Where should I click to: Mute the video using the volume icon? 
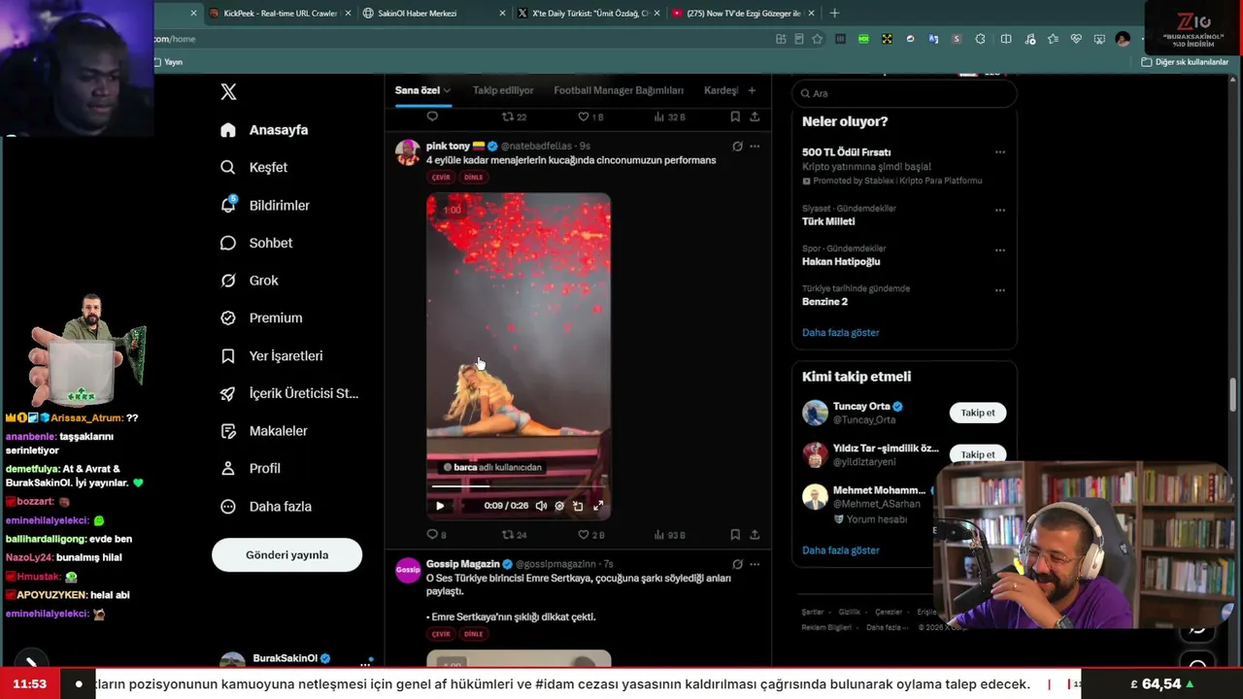(x=541, y=506)
